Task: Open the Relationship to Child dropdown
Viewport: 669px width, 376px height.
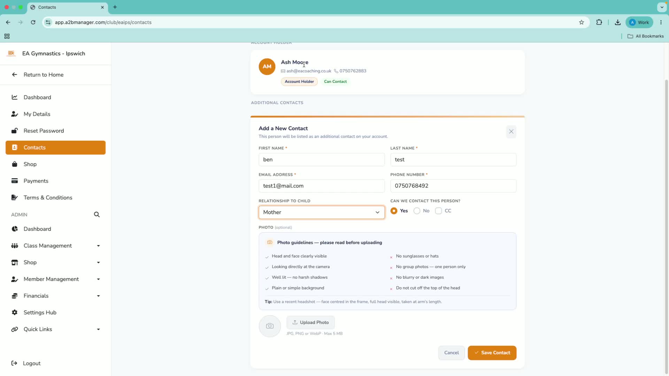Action: pyautogui.click(x=321, y=212)
